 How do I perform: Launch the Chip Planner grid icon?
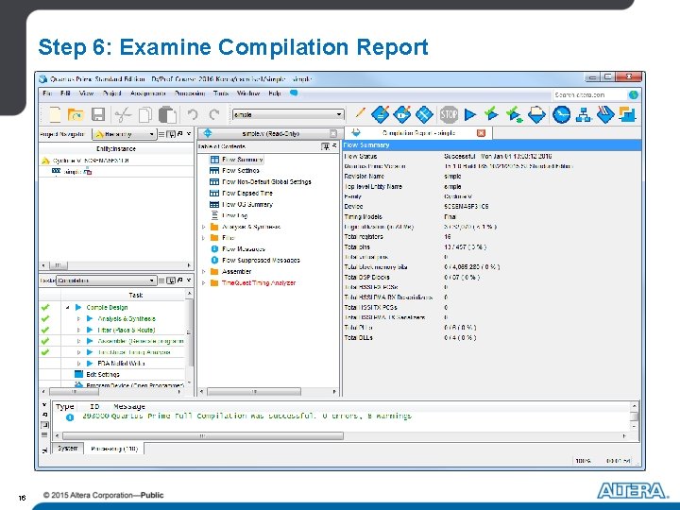point(424,114)
